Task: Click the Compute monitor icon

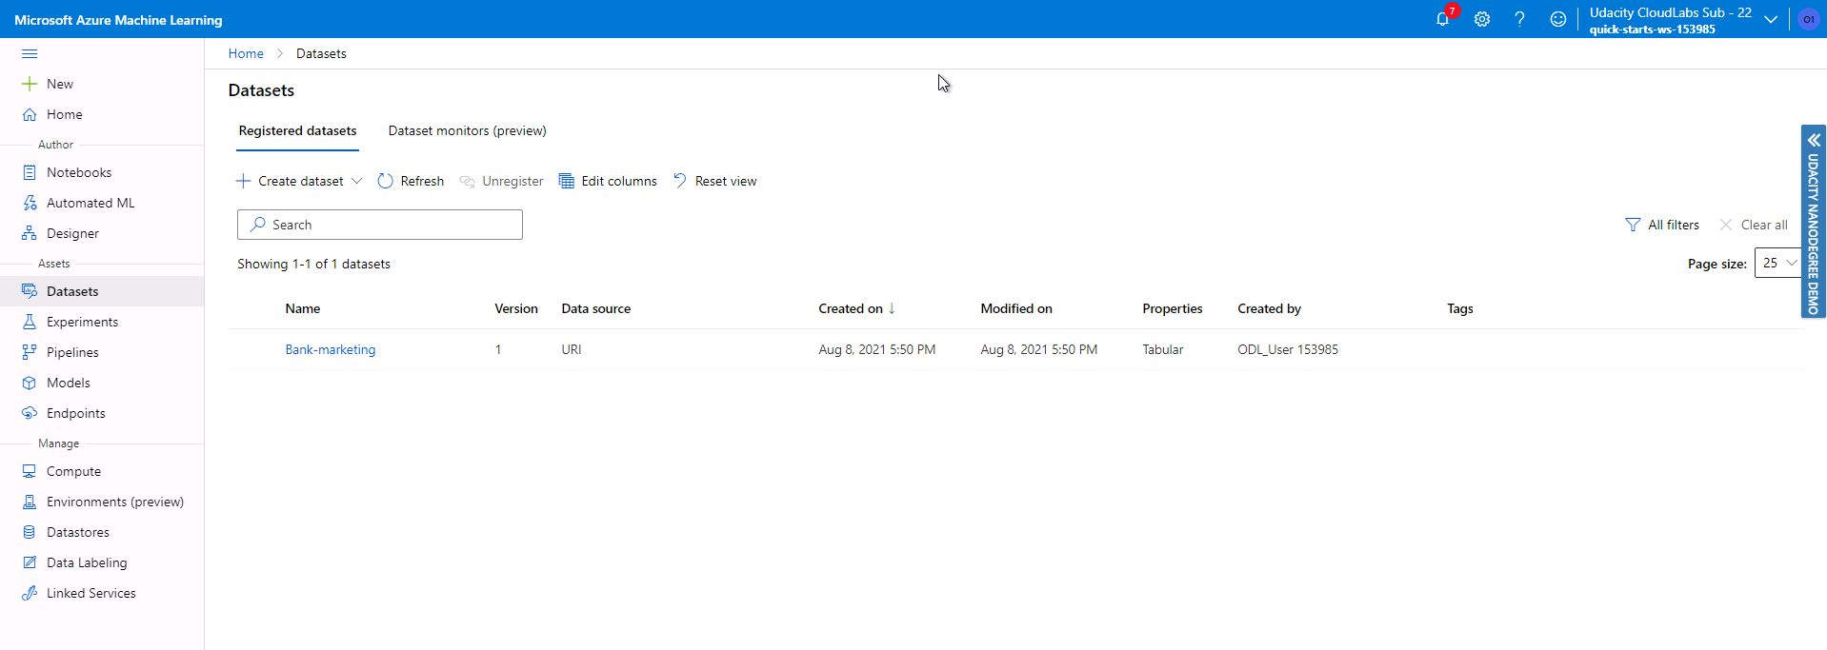Action: 30,471
